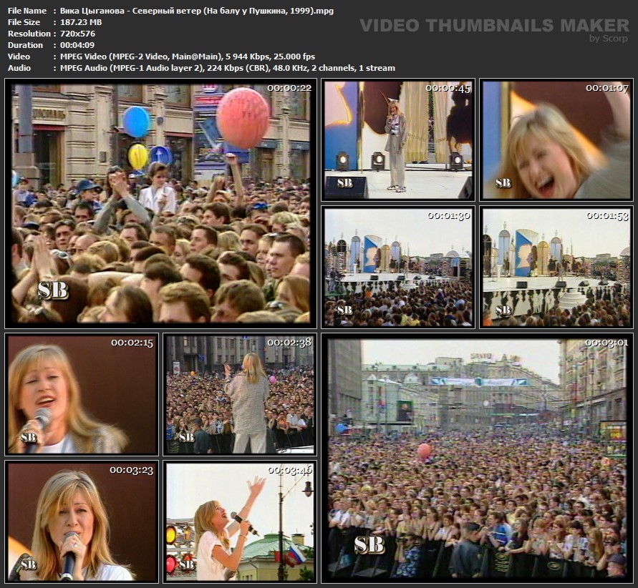638x588 pixels.
Task: Click the "by Scorp" credit text
Action: [608, 39]
